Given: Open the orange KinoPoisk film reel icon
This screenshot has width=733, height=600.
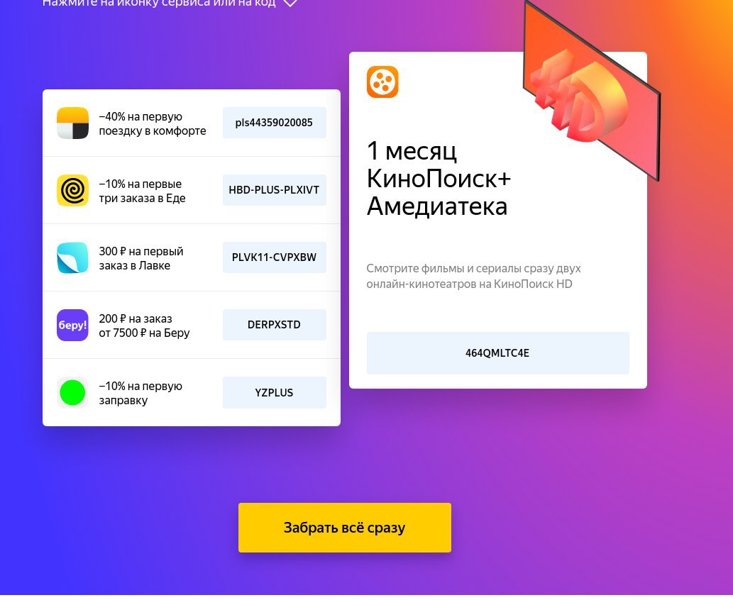Looking at the screenshot, I should pyautogui.click(x=382, y=82).
